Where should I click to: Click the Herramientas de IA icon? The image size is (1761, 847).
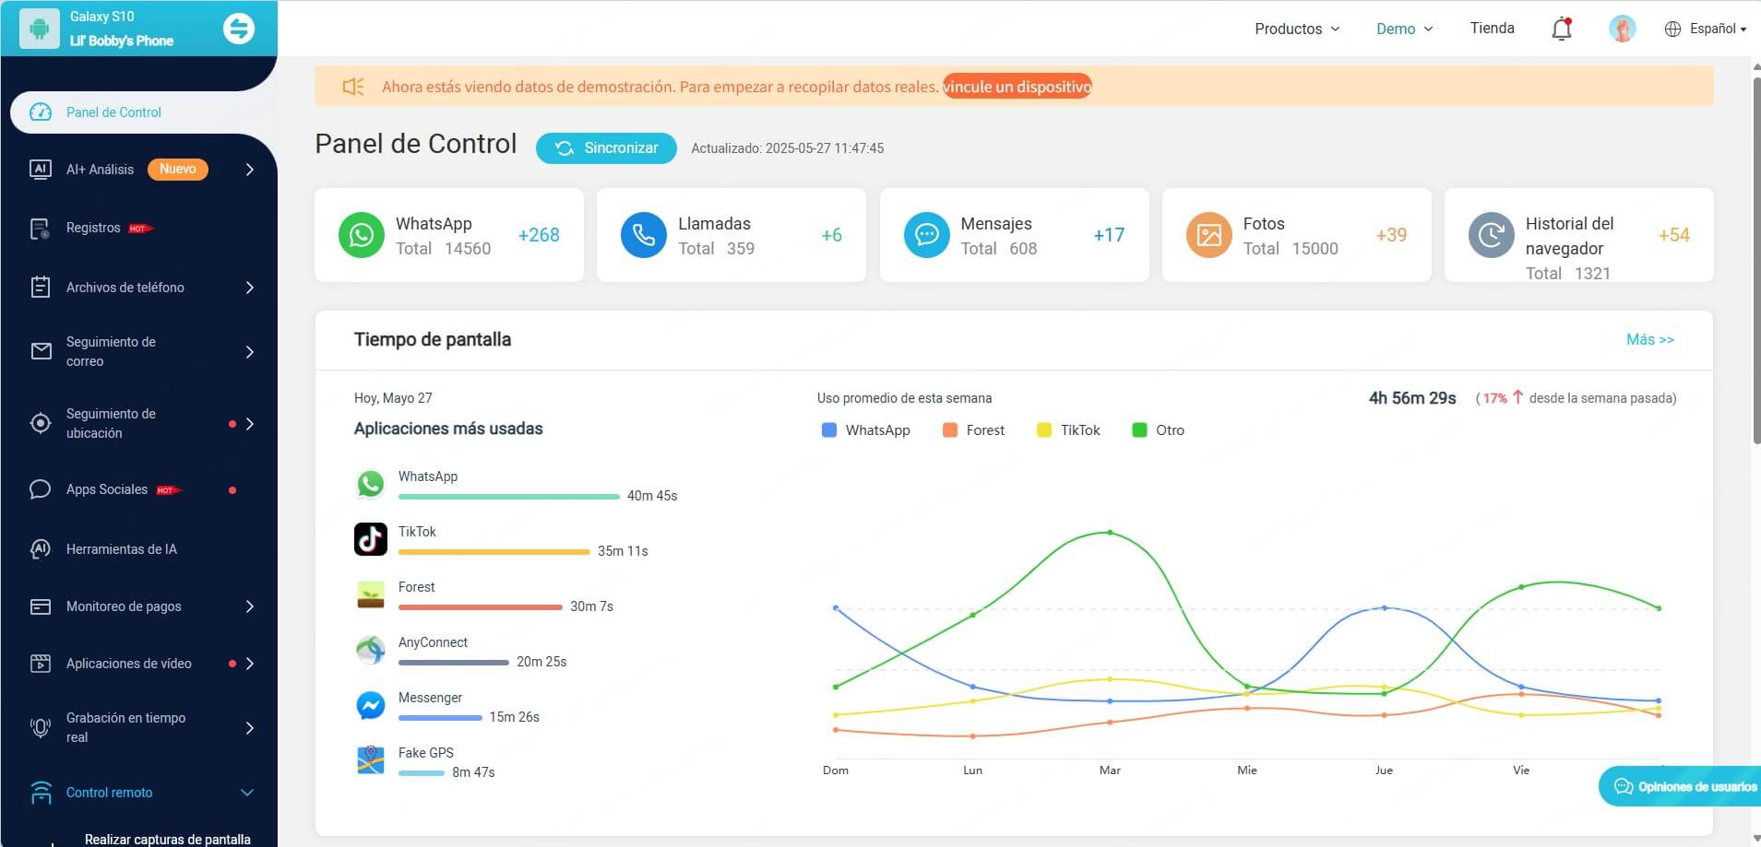[x=41, y=549]
